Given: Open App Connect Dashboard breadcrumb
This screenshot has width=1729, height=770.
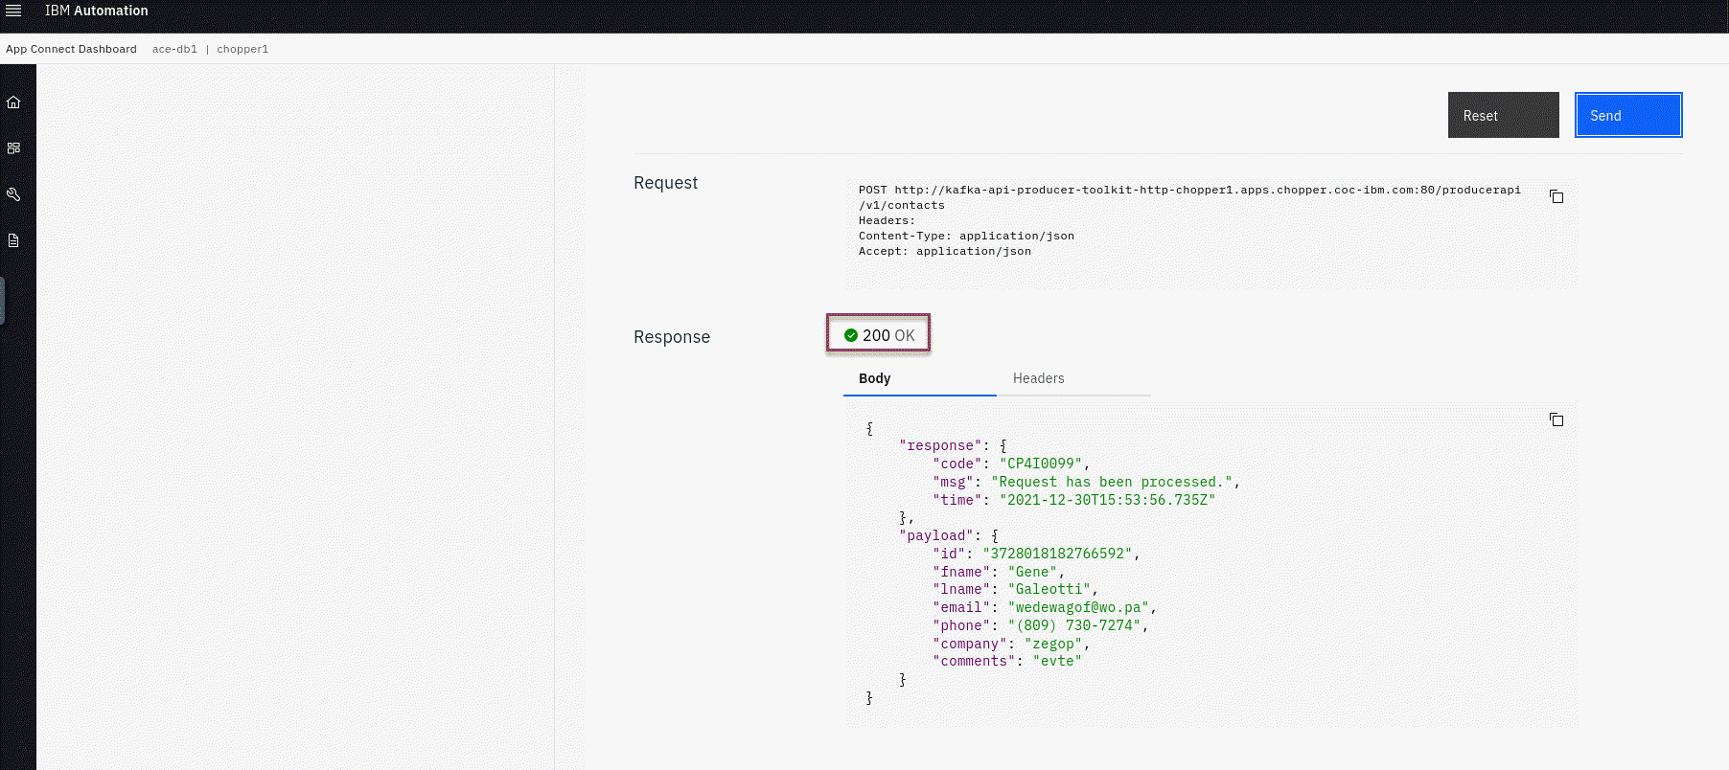Looking at the screenshot, I should coord(71,49).
